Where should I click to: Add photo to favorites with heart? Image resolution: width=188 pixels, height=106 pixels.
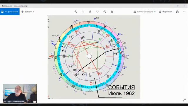click(98, 12)
